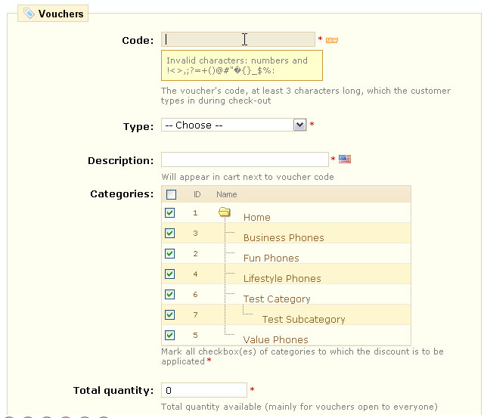Click the Home folder icon

coord(225,212)
